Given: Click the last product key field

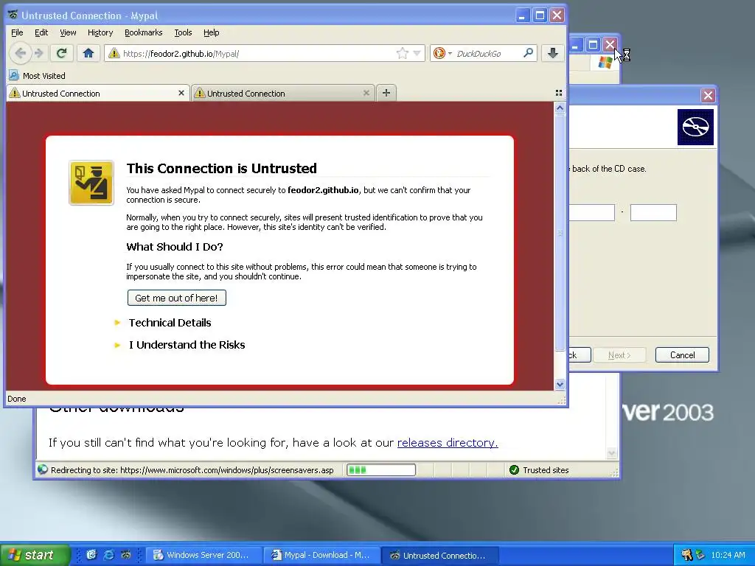Looking at the screenshot, I should [653, 212].
